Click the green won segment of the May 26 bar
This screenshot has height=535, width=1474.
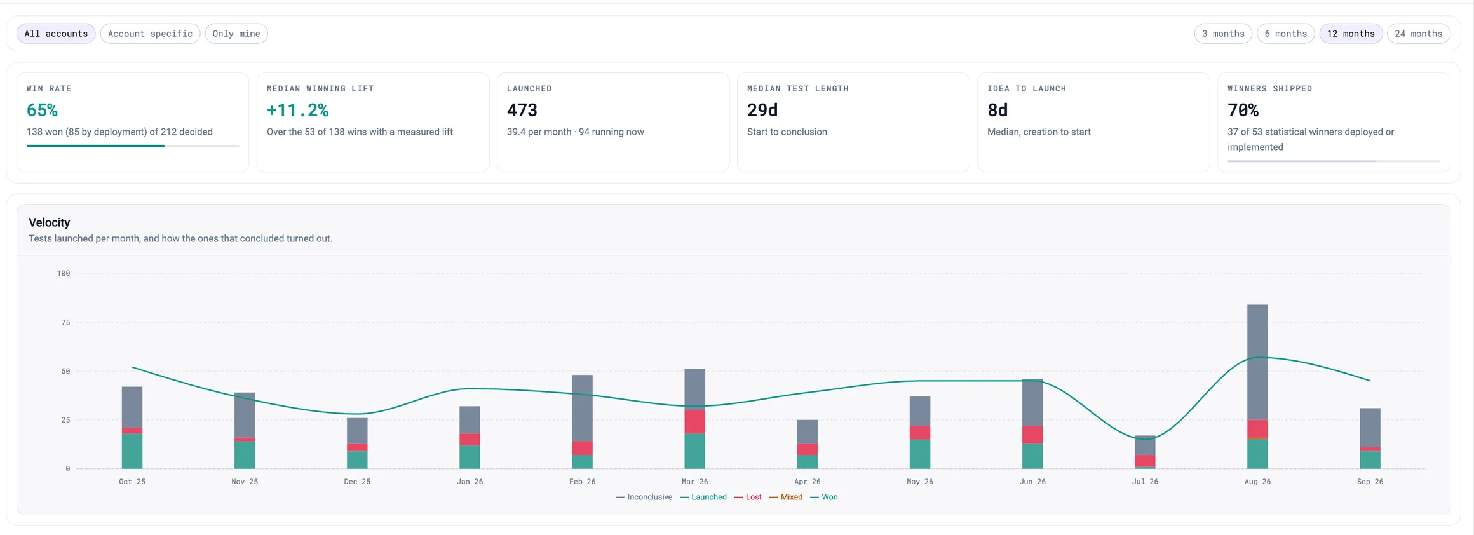920,454
